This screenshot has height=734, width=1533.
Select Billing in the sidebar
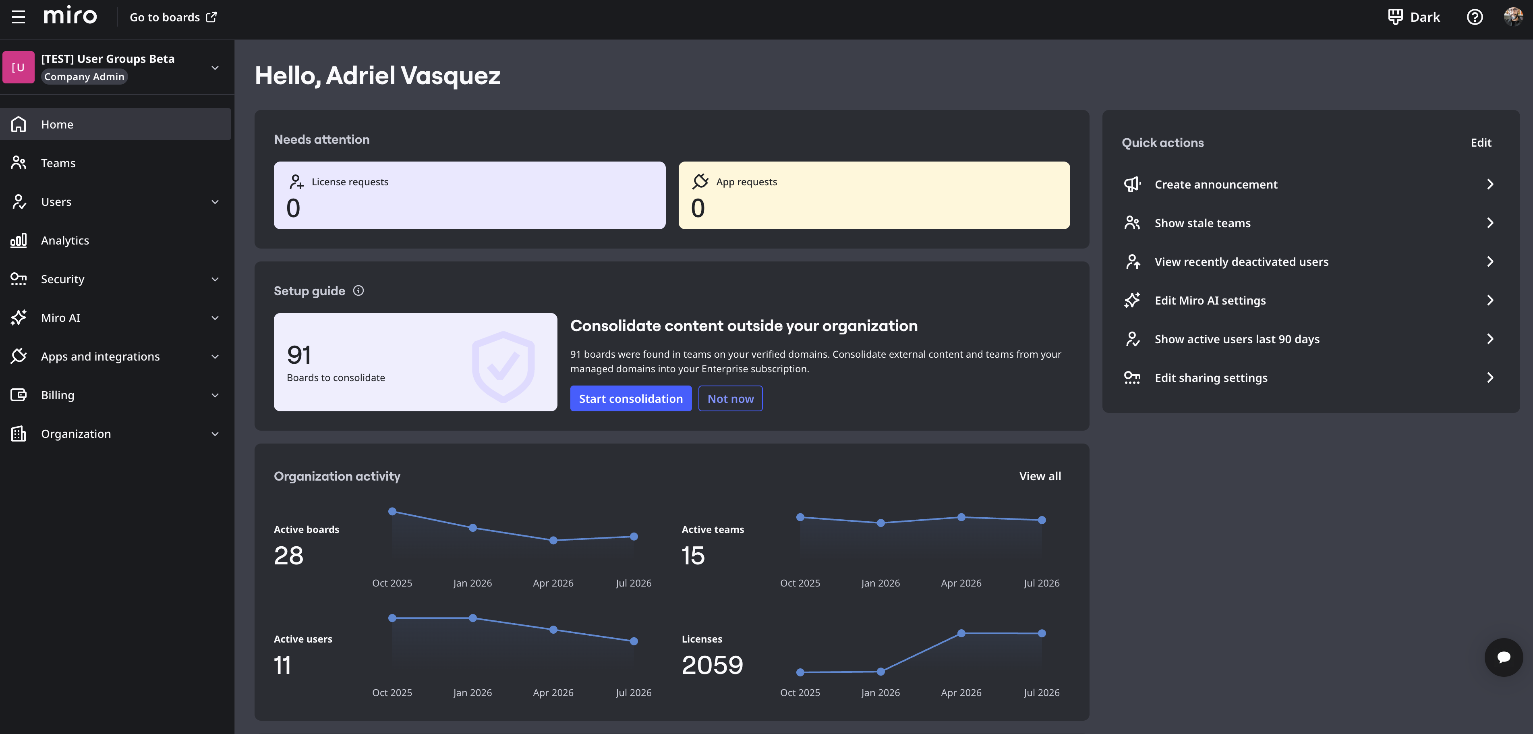coord(116,395)
